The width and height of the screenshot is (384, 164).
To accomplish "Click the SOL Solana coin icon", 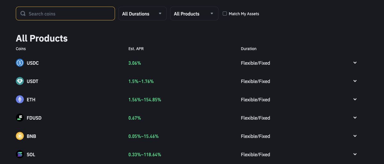I will click(20, 154).
